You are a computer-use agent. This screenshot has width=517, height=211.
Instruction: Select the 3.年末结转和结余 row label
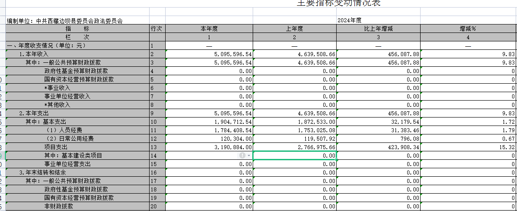tap(78, 173)
